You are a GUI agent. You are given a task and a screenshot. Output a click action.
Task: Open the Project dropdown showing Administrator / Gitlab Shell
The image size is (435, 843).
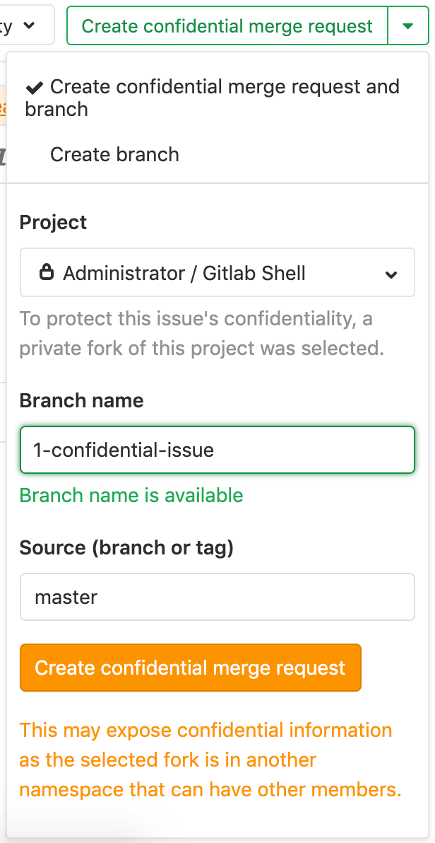pos(218,272)
